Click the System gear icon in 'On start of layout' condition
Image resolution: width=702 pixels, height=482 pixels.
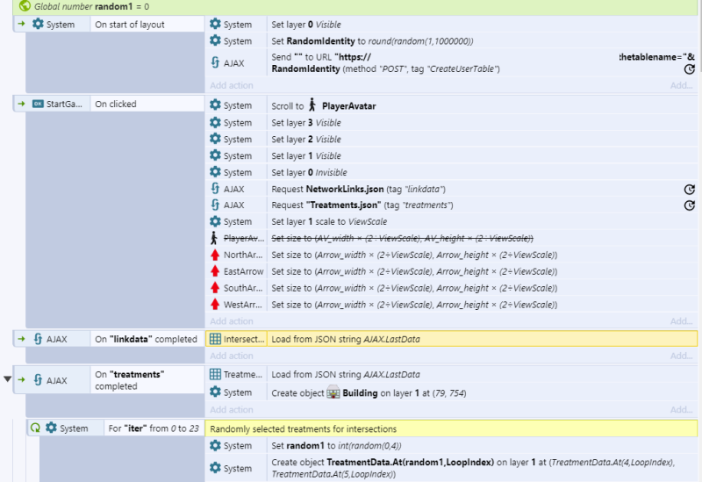[x=38, y=25]
